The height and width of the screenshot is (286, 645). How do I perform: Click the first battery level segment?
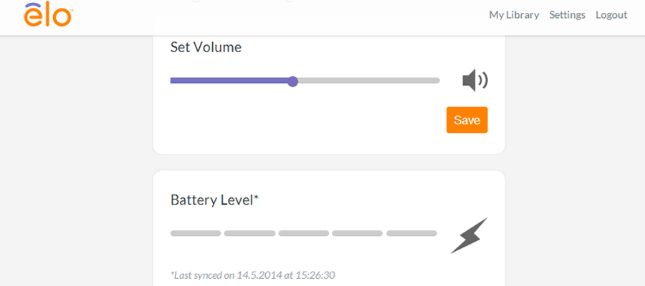point(196,234)
